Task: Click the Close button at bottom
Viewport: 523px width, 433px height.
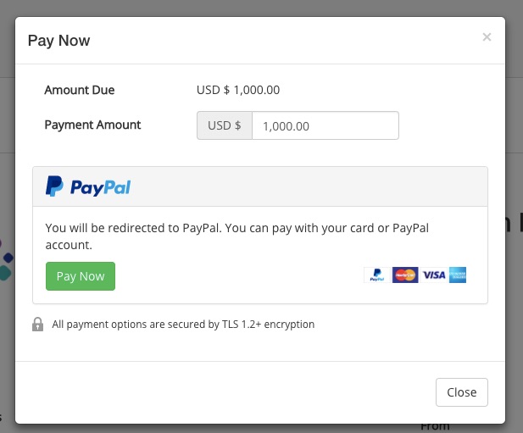Action: [x=462, y=392]
